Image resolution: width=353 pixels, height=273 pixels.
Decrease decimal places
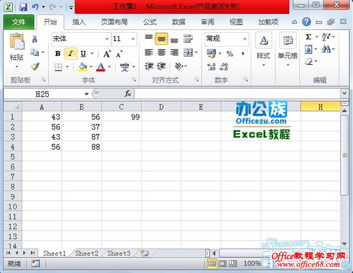pyautogui.click(x=224, y=67)
